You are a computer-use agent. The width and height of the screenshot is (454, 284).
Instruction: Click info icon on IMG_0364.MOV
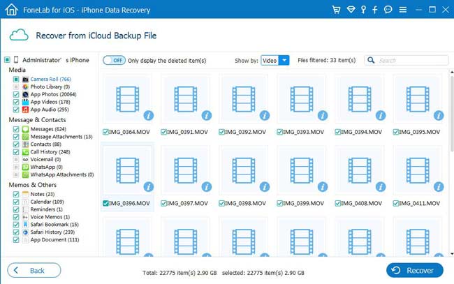pyautogui.click(x=149, y=115)
